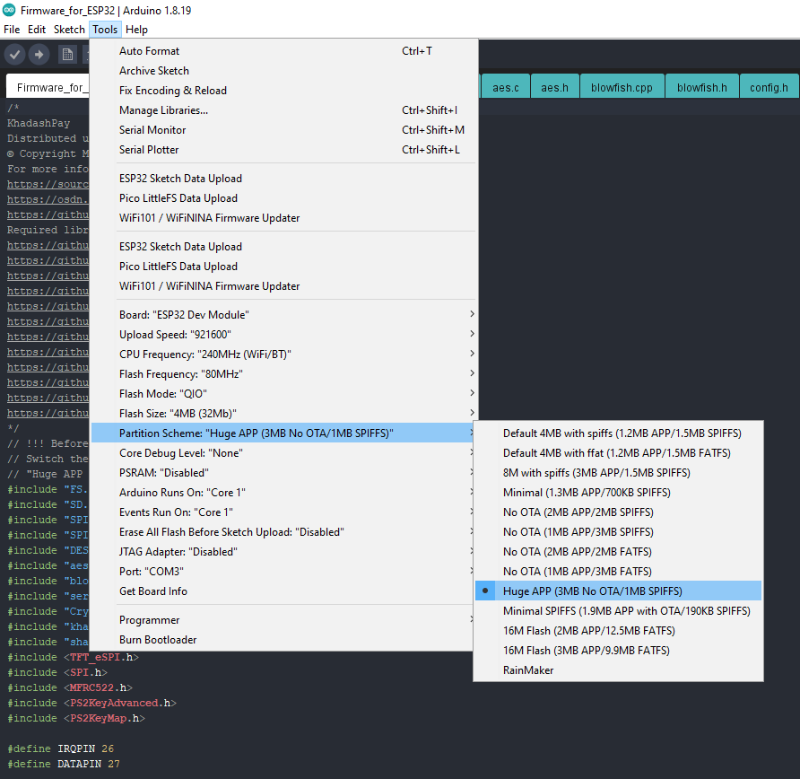The image size is (800, 779).
Task: Highlight Partition Scheme entry in Tools menu
Action: click(283, 433)
